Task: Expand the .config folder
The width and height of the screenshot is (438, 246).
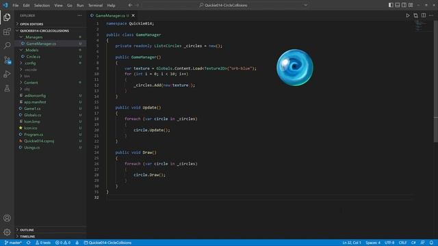Action: [x=50, y=63]
